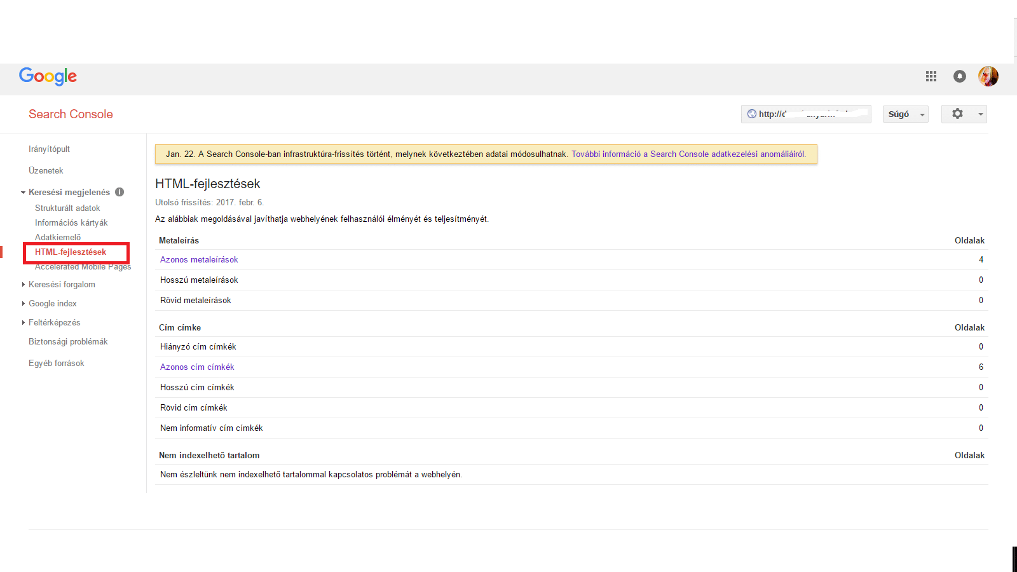Select Biztonsági problémák in sidebar
The image size is (1017, 572).
[68, 341]
